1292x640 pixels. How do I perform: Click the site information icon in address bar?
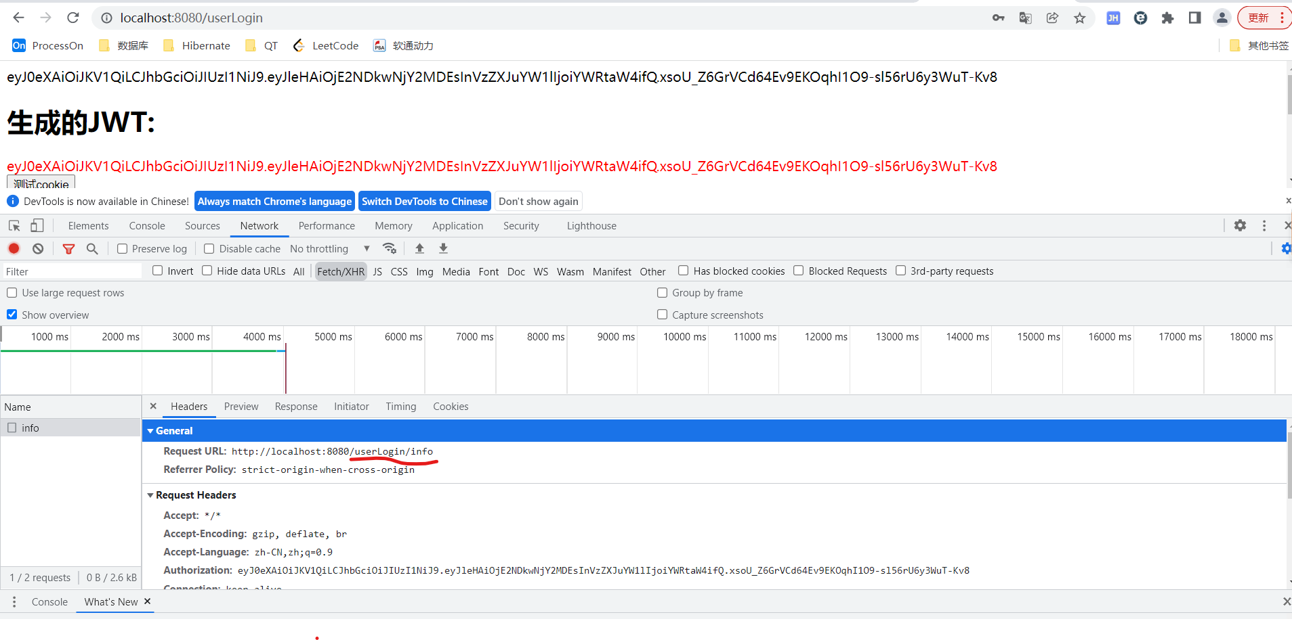tap(106, 18)
